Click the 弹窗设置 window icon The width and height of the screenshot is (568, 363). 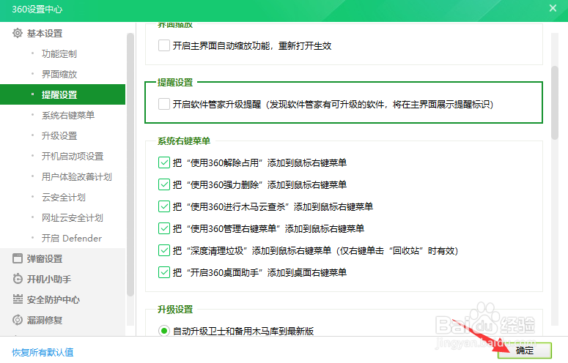[x=17, y=258]
